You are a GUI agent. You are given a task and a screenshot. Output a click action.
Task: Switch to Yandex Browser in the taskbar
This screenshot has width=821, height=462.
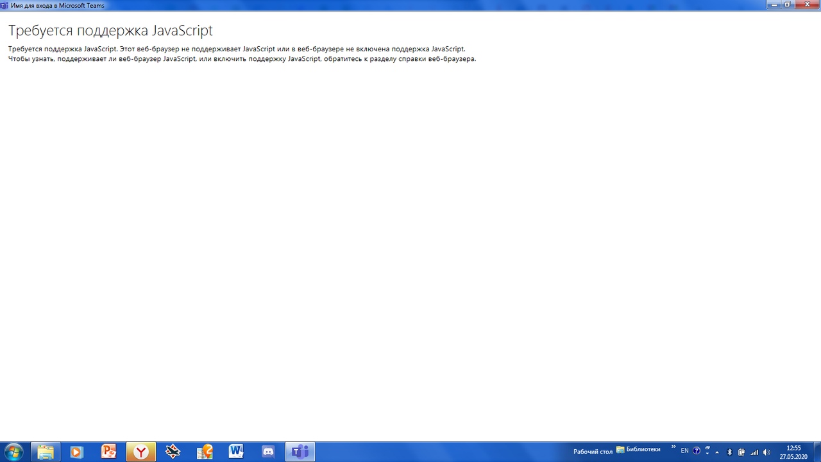[140, 452]
